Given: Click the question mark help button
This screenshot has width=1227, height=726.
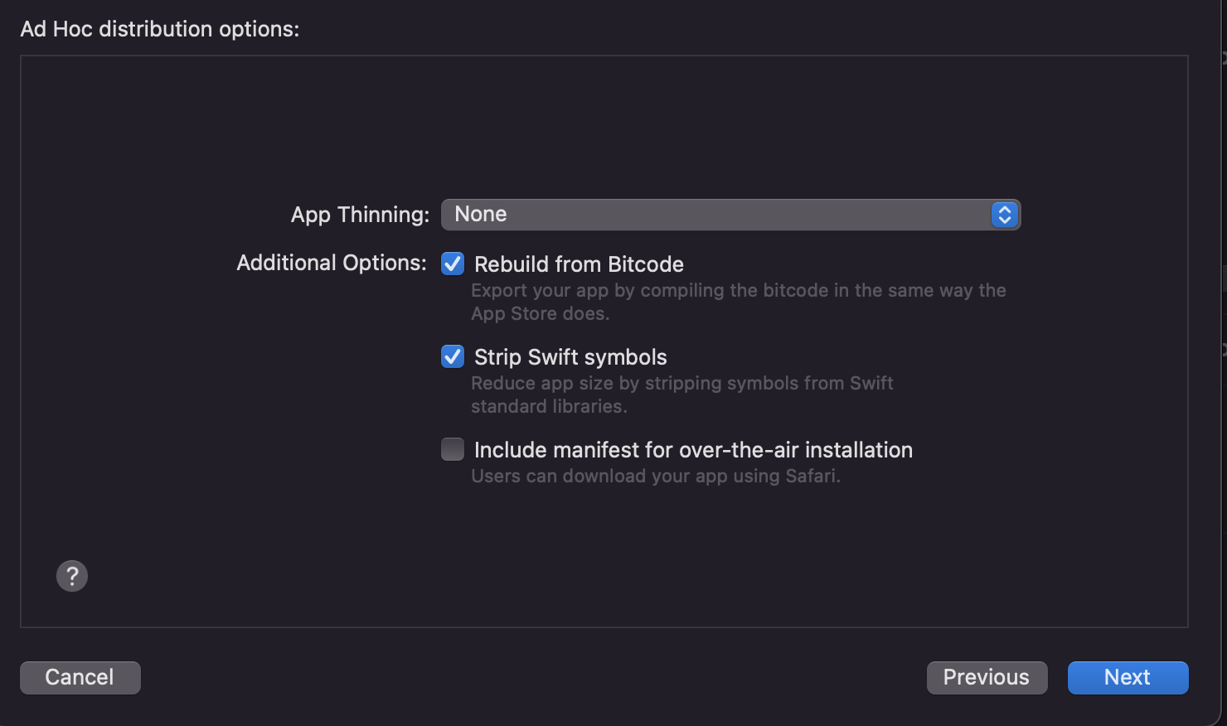Looking at the screenshot, I should pos(72,576).
